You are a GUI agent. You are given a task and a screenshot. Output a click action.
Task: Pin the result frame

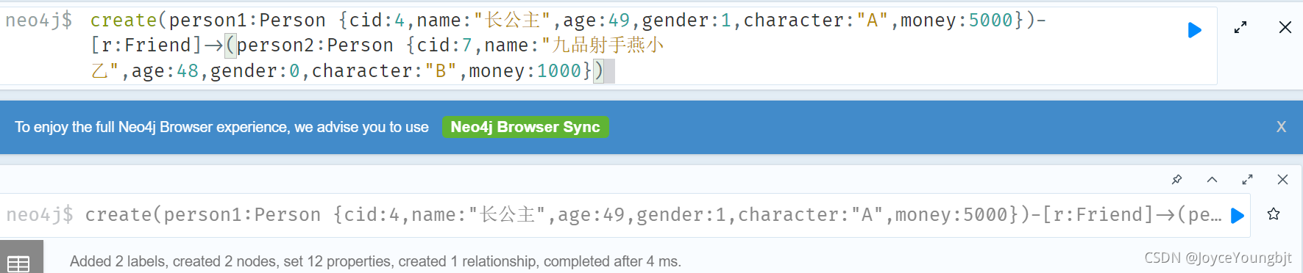1176,180
